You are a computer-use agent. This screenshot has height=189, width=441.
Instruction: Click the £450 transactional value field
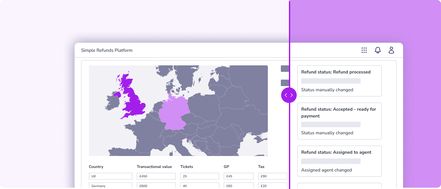point(156,176)
